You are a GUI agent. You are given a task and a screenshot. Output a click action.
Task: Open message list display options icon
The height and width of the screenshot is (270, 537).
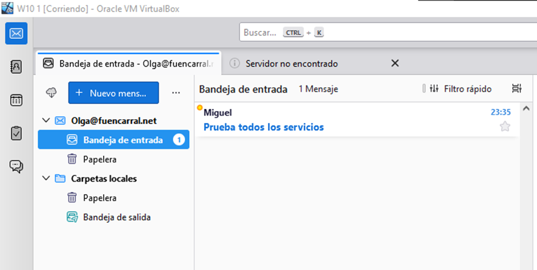tap(516, 89)
